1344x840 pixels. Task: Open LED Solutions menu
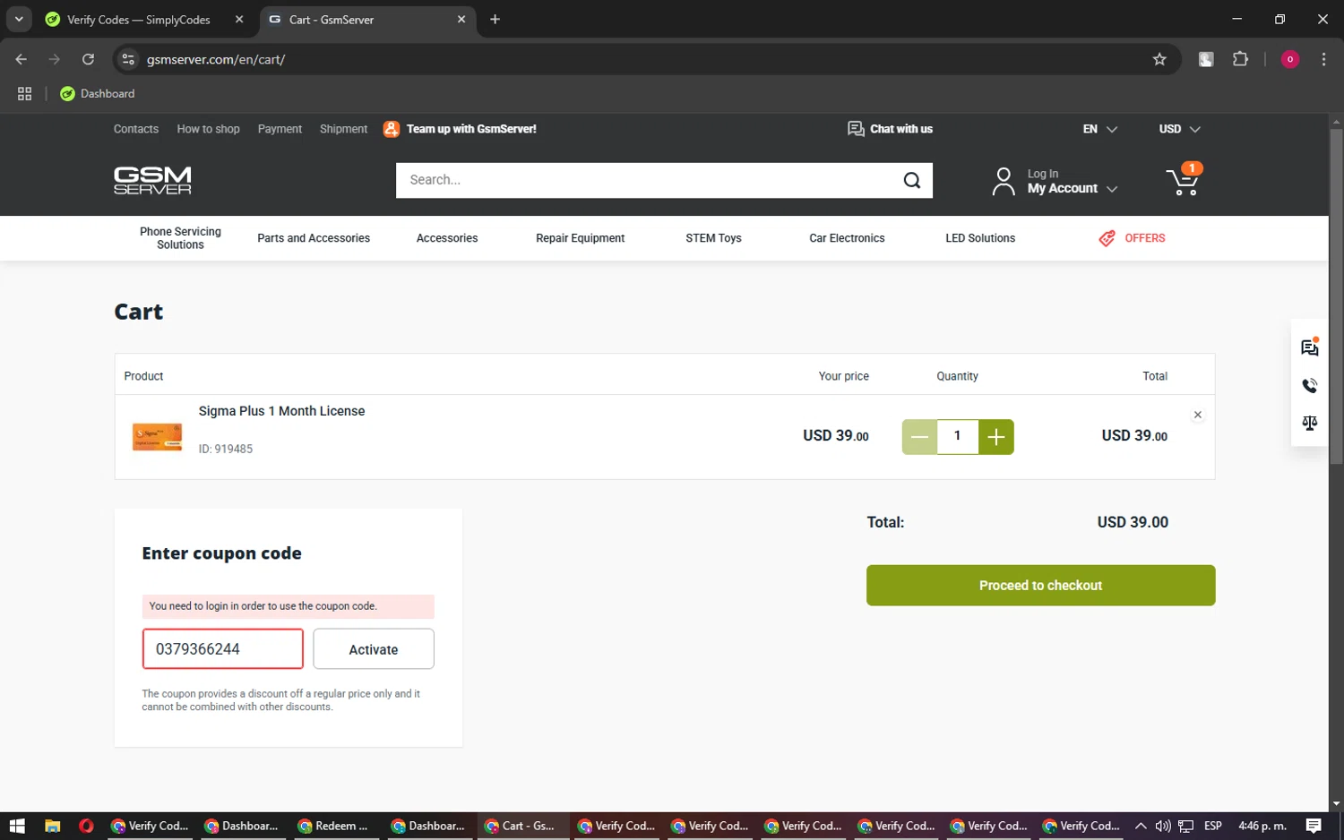click(980, 238)
